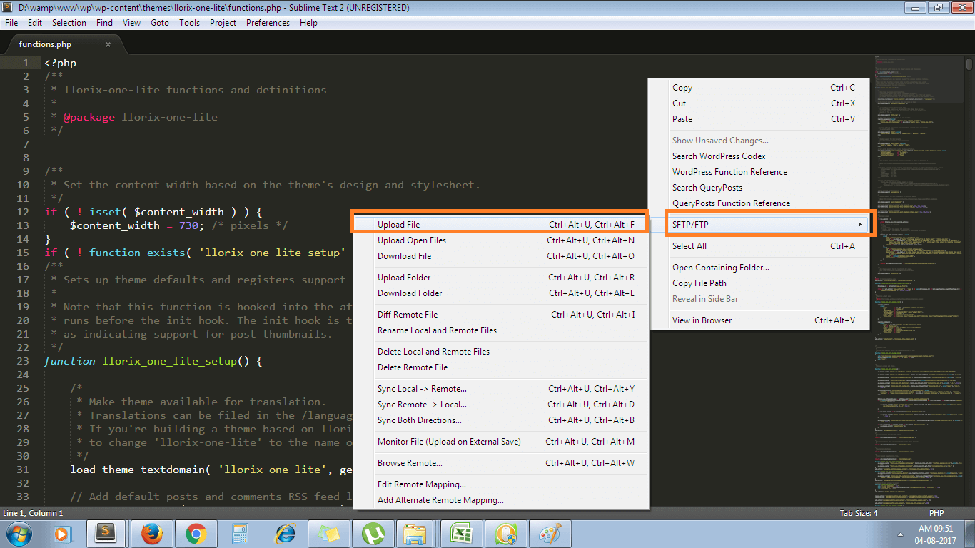Screen dimensions: 975x548
Task: Open the File menu
Action: (x=11, y=23)
